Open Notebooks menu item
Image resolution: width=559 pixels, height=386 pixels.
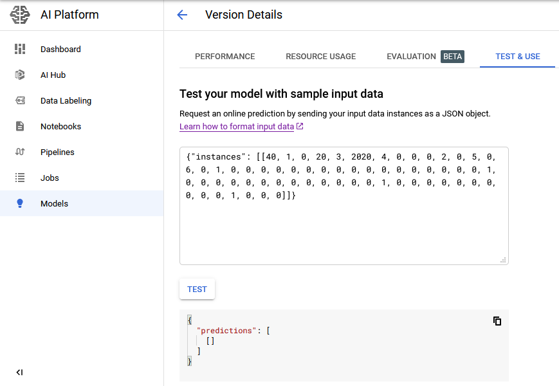[82, 126]
